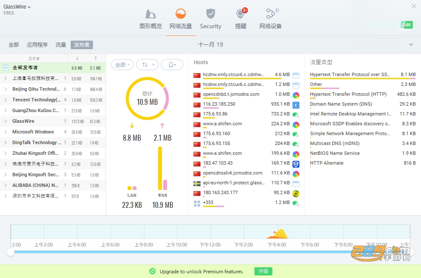Select the NetBIOS Name Service traffic type
Viewport: 421px width, 278px height.
pyautogui.click(x=363, y=154)
